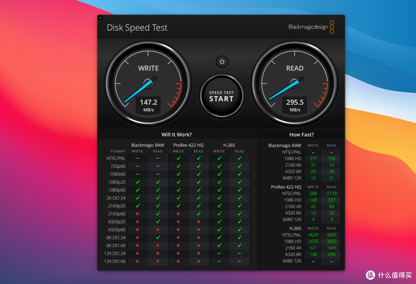Click the ProRes 422 HQ column header in Will It Work
This screenshot has height=284, width=416.
tap(188, 145)
